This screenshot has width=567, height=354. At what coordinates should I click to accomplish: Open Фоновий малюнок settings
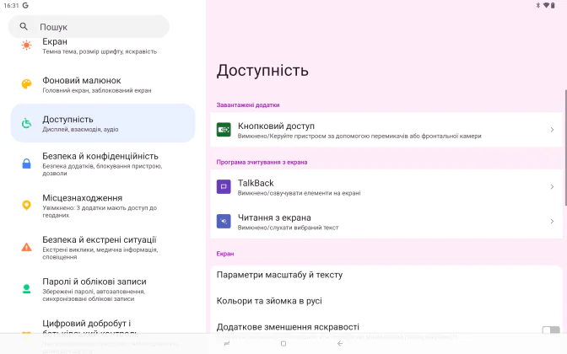pyautogui.click(x=103, y=84)
